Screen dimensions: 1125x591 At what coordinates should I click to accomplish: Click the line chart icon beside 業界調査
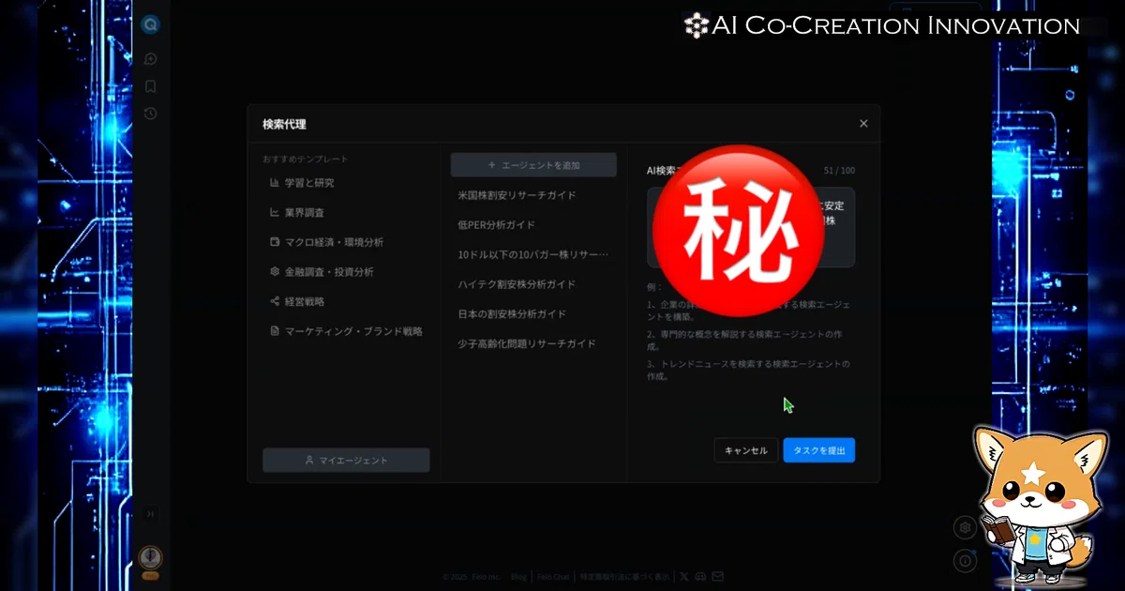tap(275, 213)
